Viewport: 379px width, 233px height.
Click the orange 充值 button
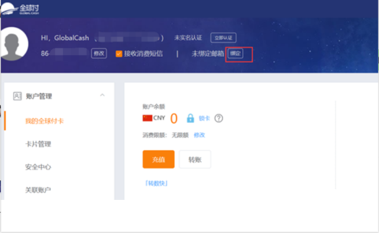point(159,159)
